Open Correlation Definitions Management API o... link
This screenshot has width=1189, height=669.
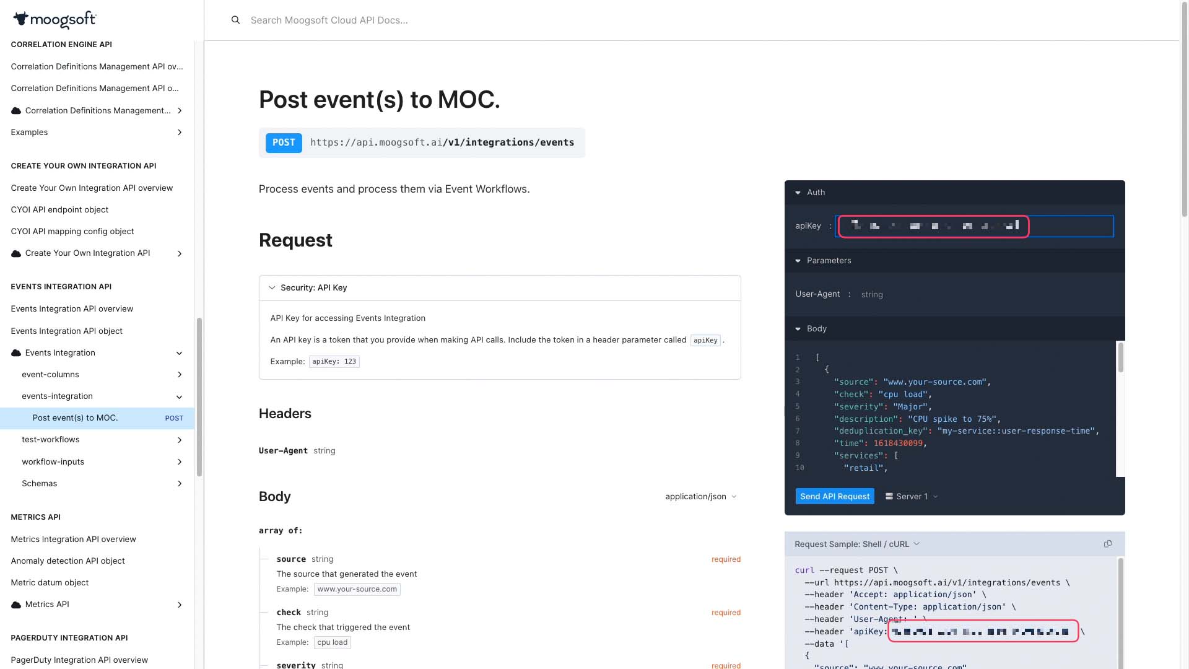(95, 89)
